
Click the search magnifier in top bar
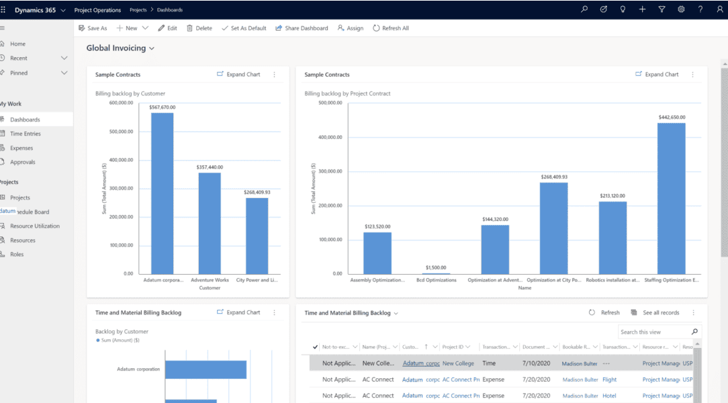pyautogui.click(x=584, y=9)
